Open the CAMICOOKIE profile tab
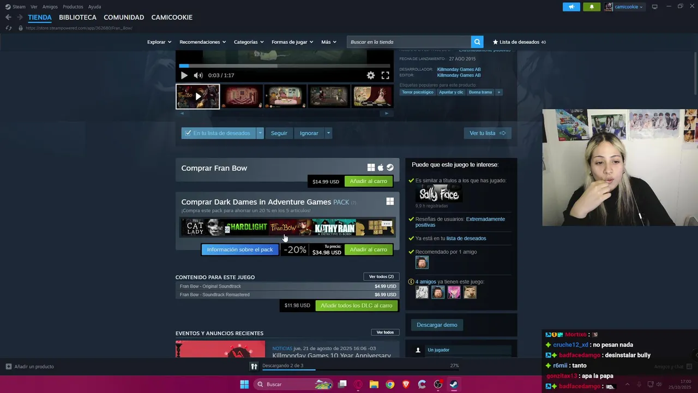Image resolution: width=698 pixels, height=393 pixels. [x=172, y=17]
